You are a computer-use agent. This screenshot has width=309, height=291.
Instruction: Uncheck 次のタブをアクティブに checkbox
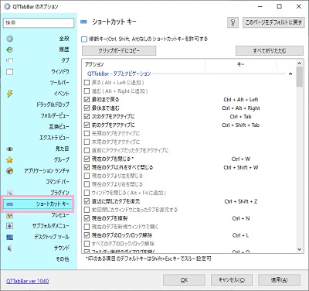coord(87,117)
